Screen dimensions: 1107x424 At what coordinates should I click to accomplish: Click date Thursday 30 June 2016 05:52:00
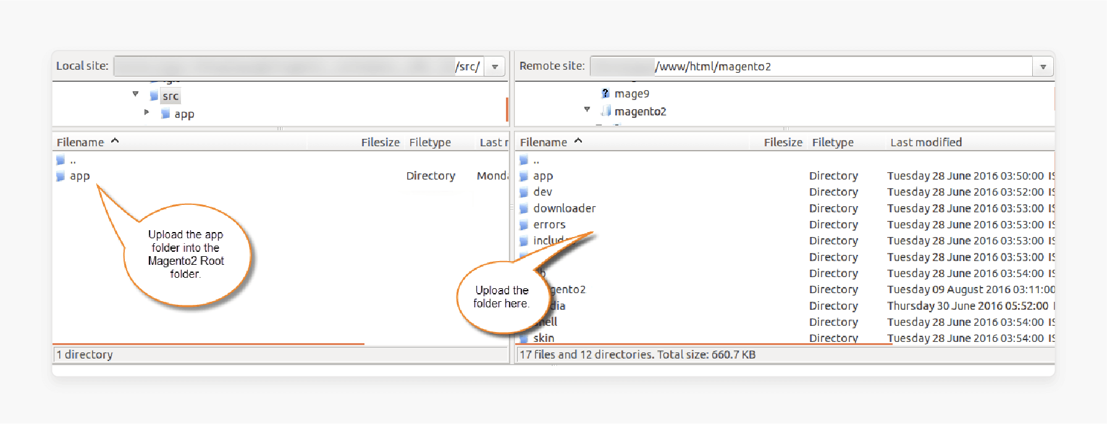(x=970, y=306)
